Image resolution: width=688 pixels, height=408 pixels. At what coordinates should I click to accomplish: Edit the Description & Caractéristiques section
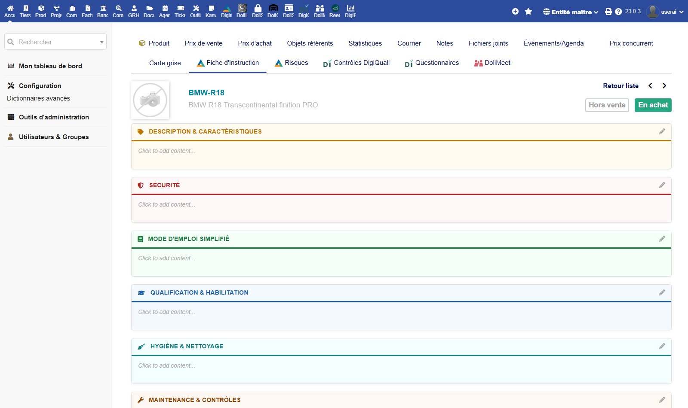tap(662, 131)
